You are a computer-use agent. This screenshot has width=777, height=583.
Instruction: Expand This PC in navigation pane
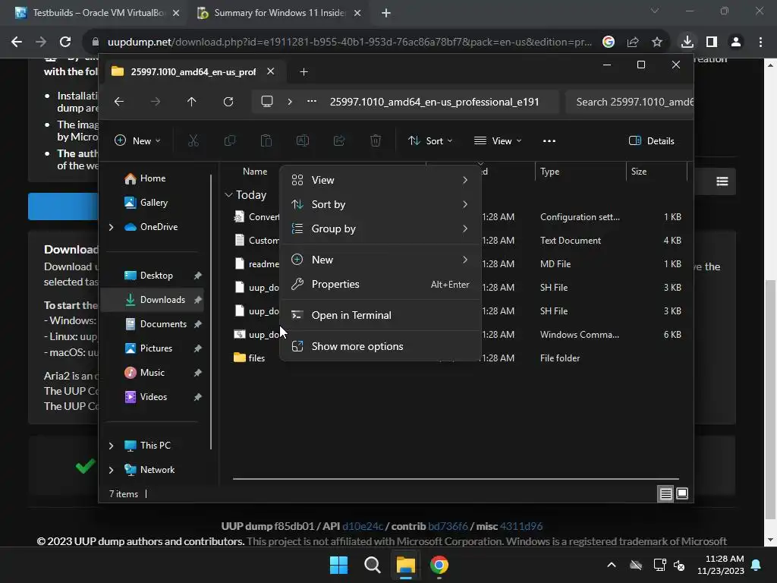pyautogui.click(x=111, y=446)
